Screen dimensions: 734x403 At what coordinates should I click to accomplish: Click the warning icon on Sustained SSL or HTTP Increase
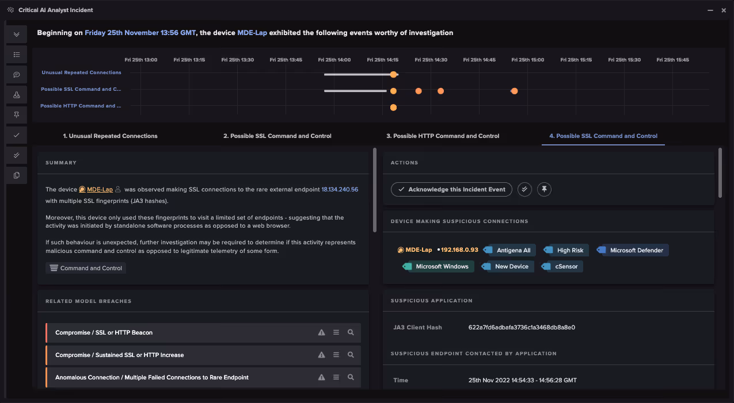(321, 355)
